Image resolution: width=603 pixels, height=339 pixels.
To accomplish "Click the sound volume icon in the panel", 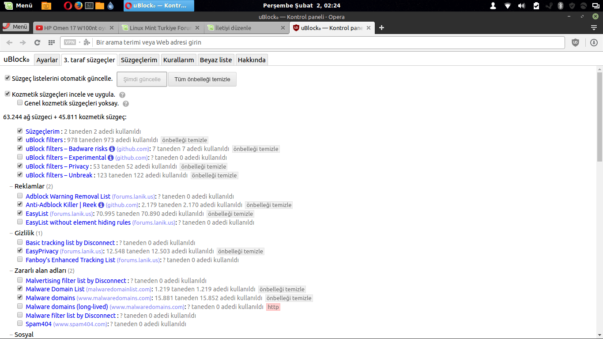I will [521, 6].
